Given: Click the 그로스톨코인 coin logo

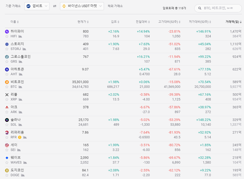Looking at the screenshot, I should [x=7, y=57].
